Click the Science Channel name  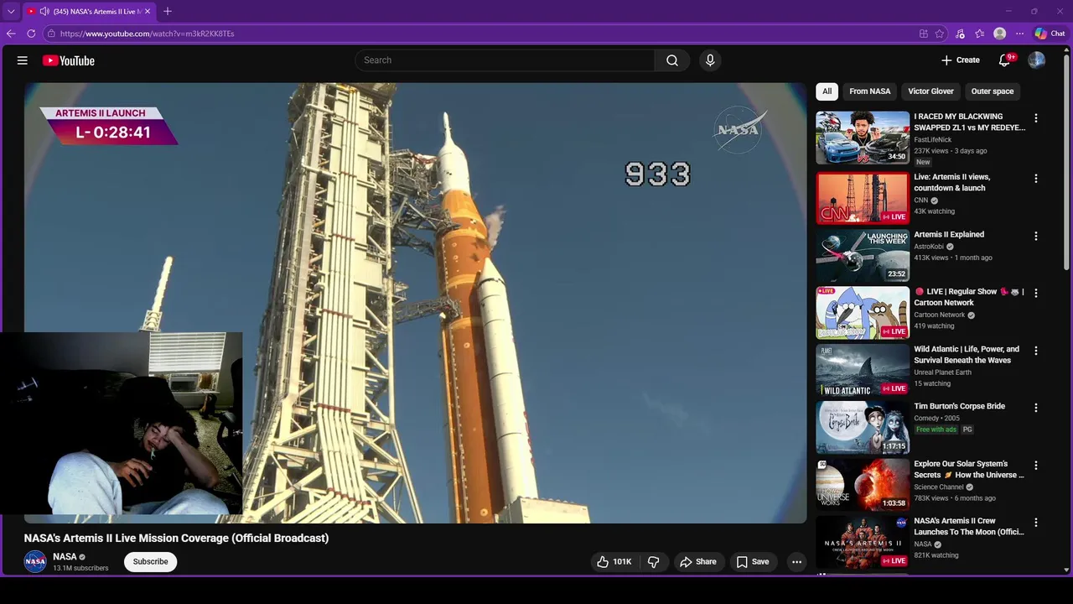[x=939, y=487]
